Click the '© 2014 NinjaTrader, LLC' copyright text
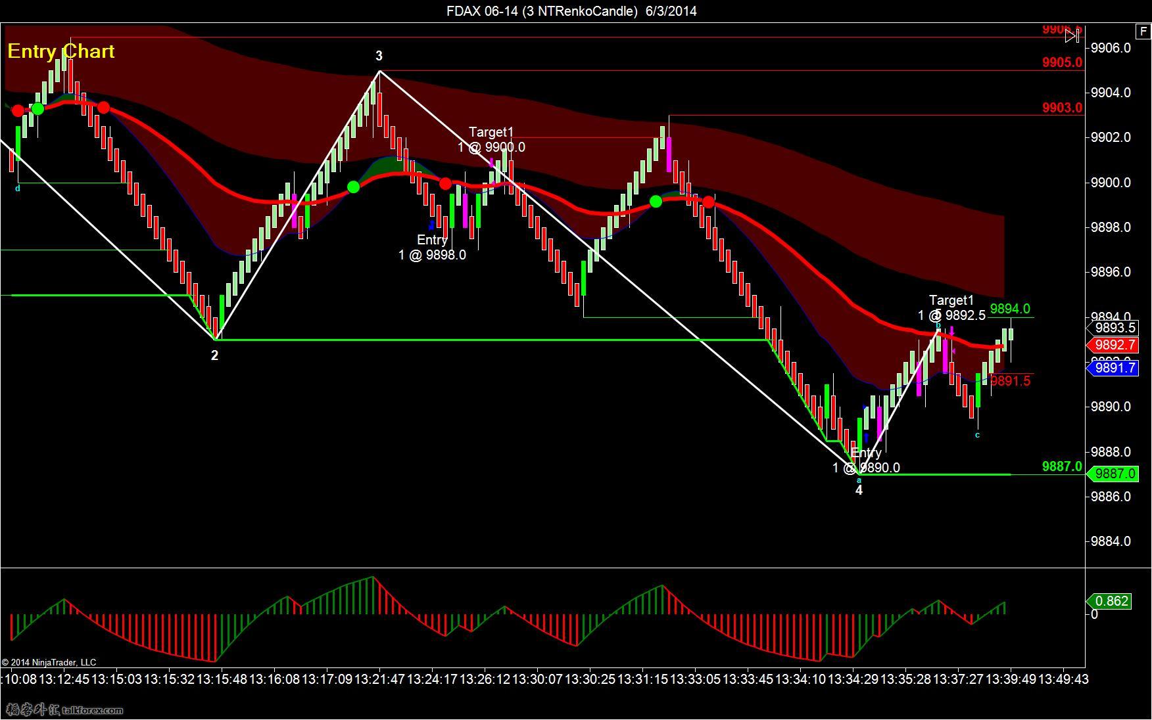The width and height of the screenshot is (1152, 720). click(x=49, y=662)
